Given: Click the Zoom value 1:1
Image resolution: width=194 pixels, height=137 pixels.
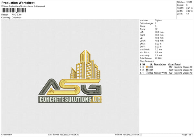Looking at the screenshot, I should point(188,14).
